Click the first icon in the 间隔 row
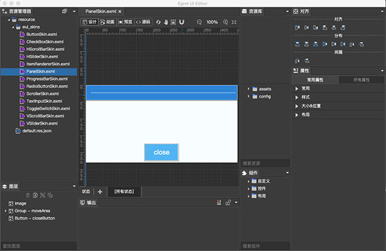This screenshot has width=386, height=251. coord(297,60)
